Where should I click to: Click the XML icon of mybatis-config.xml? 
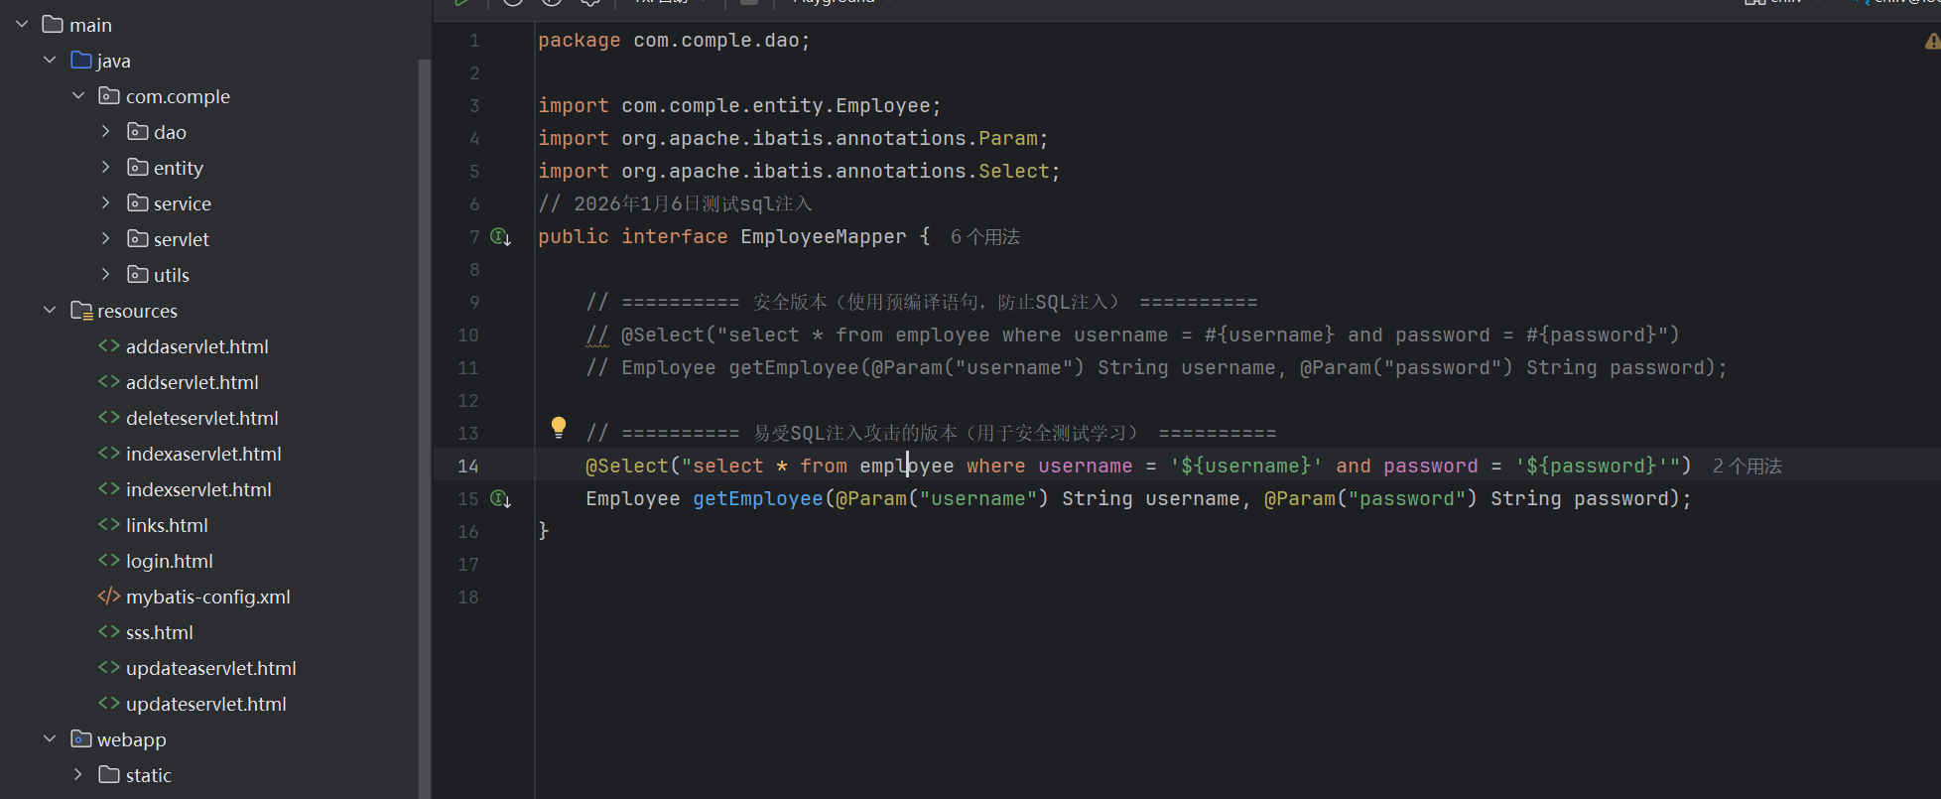tap(109, 597)
